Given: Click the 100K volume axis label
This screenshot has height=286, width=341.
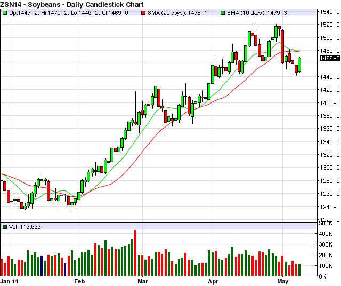Looking at the screenshot, I should click(x=326, y=266).
